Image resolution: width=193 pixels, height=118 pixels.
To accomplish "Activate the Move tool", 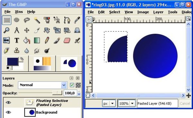I will [27, 30].
